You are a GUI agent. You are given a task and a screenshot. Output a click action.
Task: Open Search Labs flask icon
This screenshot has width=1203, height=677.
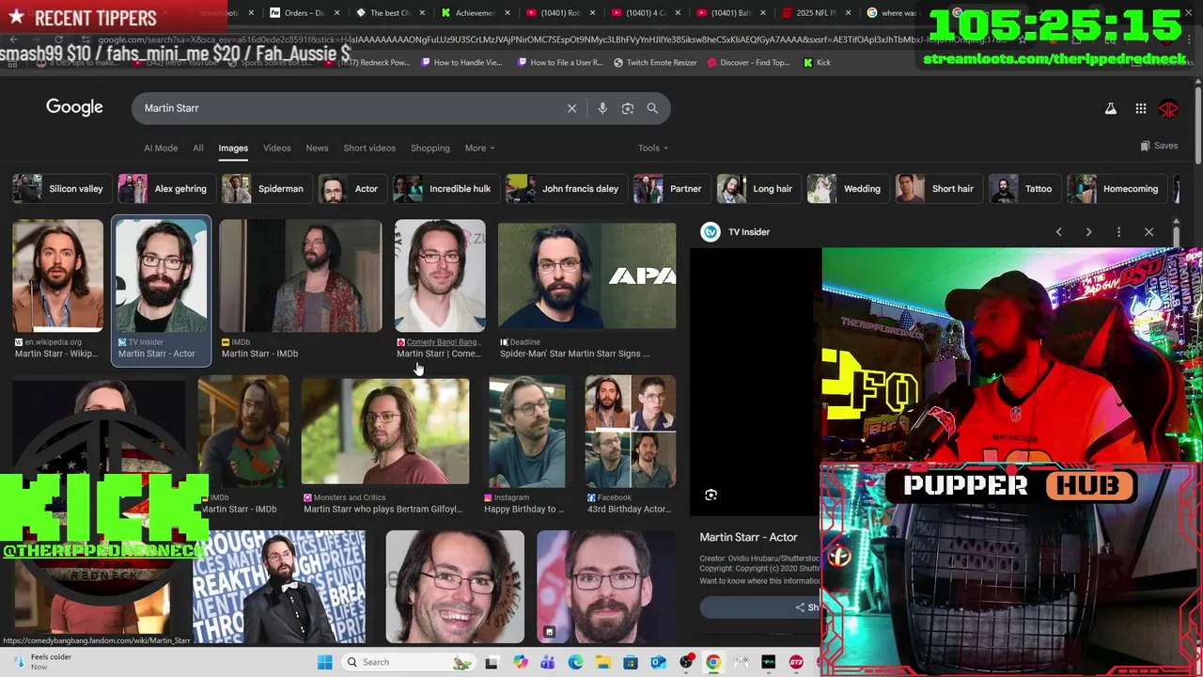pos(1111,109)
